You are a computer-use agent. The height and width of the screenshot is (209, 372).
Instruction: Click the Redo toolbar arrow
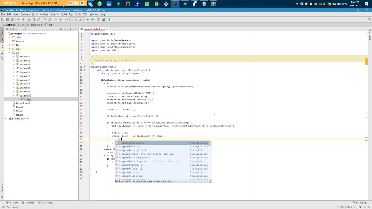pos(23,19)
